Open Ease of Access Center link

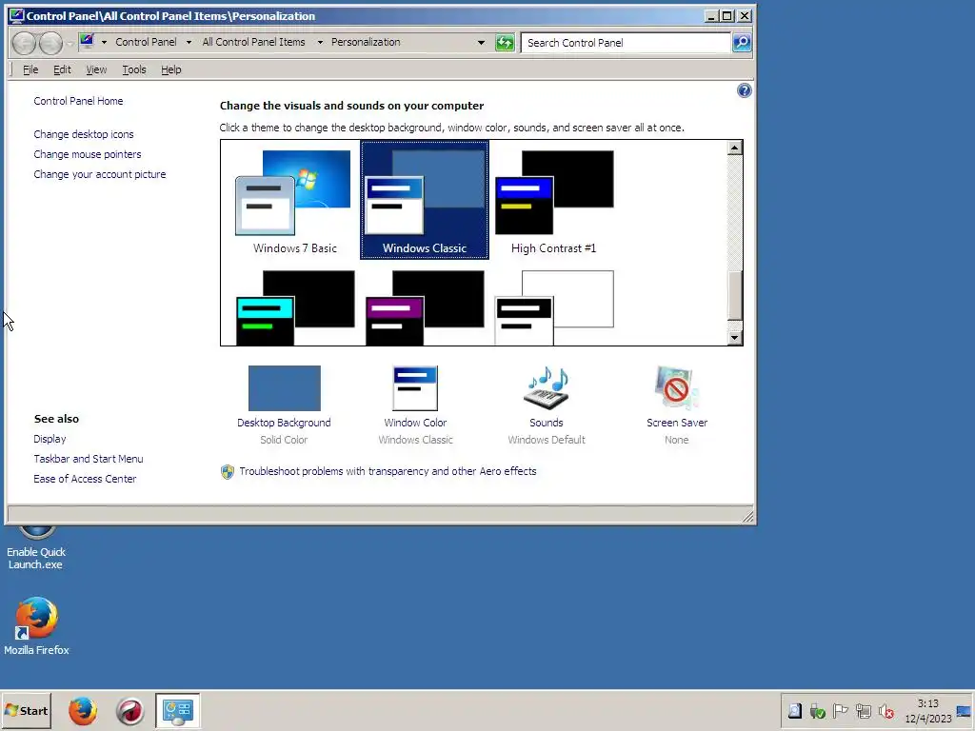pos(85,479)
